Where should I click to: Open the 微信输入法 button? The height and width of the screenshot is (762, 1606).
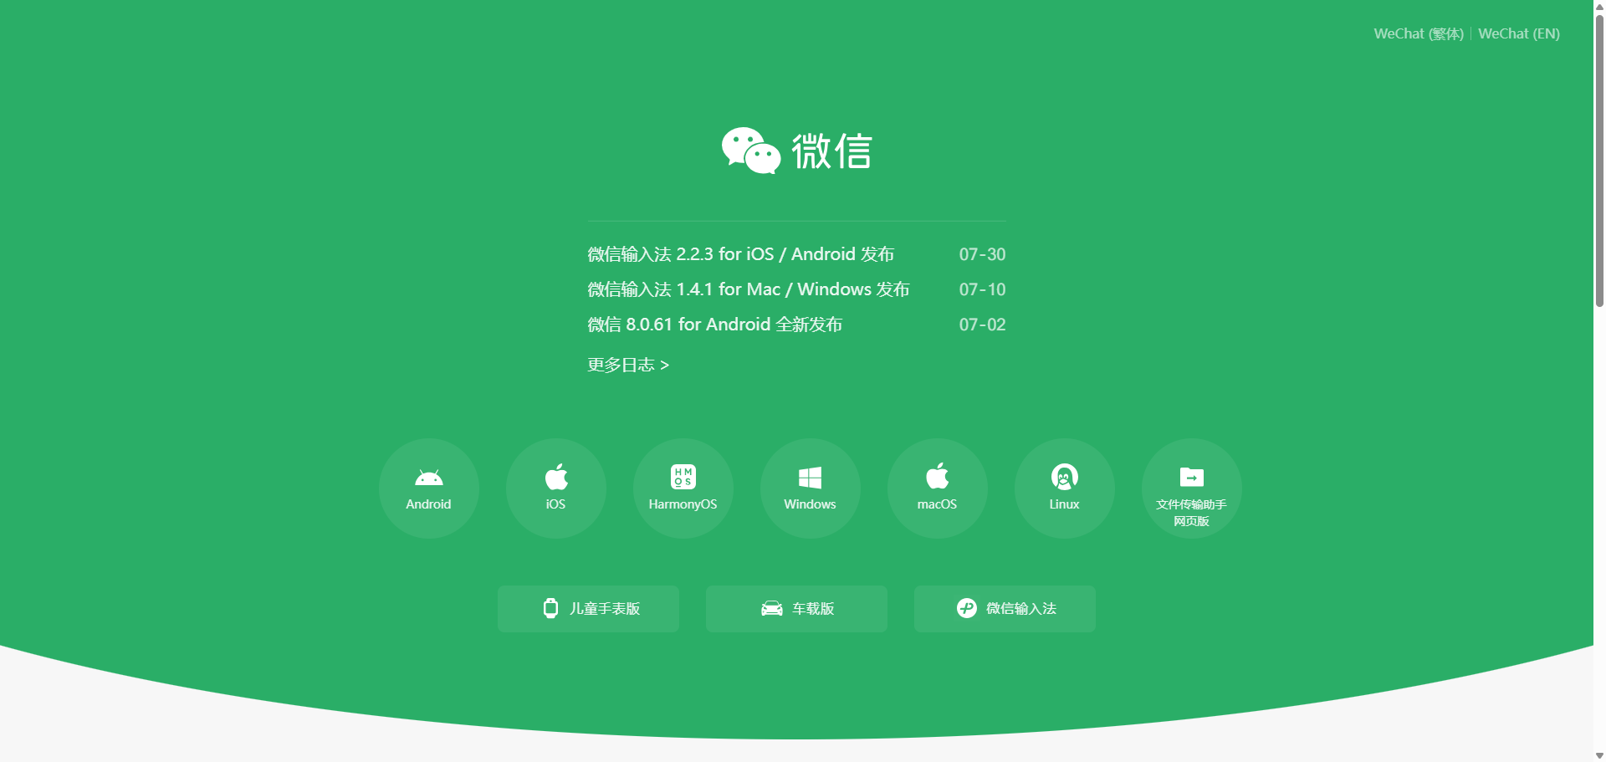[1005, 609]
